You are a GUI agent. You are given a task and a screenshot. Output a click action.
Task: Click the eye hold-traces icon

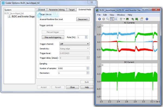tap(132, 19)
